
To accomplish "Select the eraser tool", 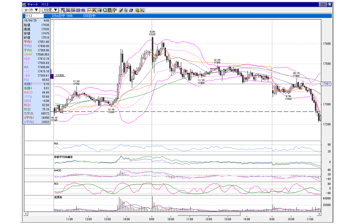I will (x=131, y=10).
